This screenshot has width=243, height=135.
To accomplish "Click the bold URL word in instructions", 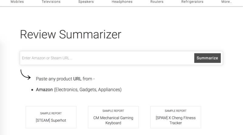I will (x=77, y=79).
